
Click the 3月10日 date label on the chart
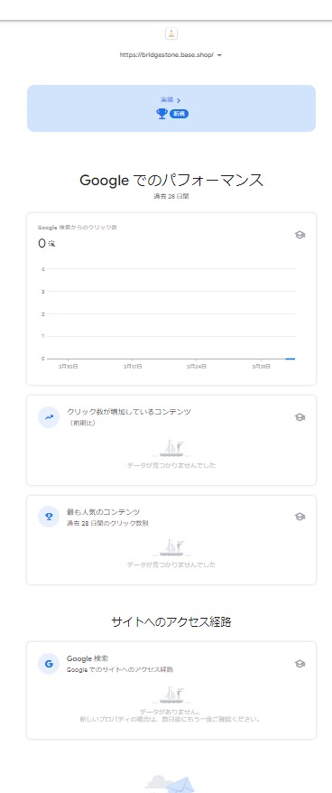69,366
